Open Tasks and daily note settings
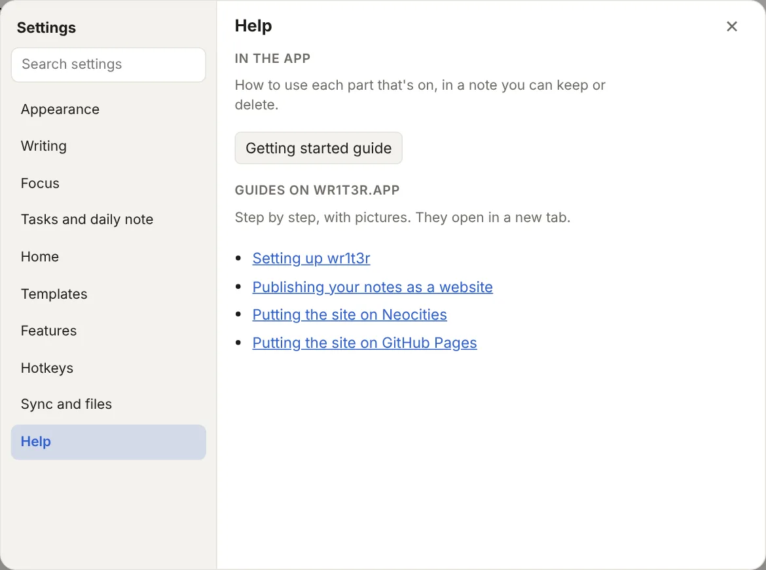 pos(109,219)
